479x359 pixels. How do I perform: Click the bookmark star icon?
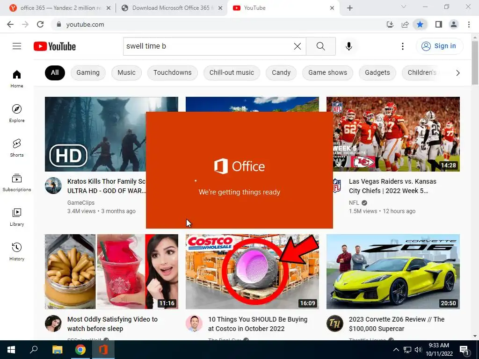pos(420,24)
